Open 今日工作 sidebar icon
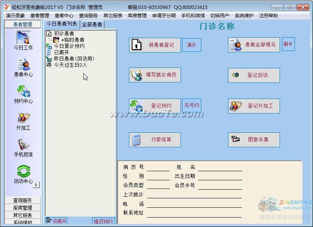 [x=23, y=40]
